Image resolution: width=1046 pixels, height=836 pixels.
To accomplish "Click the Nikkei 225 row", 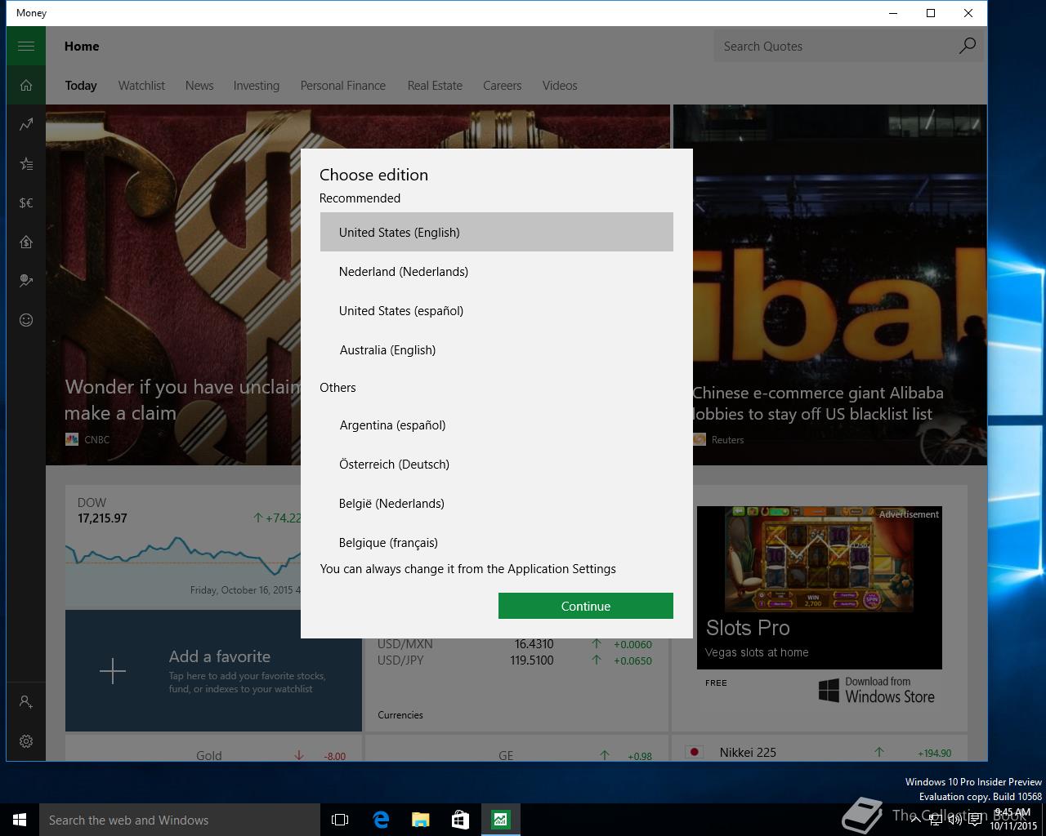I will pyautogui.click(x=820, y=753).
